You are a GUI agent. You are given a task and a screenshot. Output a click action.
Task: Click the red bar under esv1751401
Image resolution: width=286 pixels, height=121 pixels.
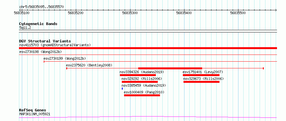point(201,75)
